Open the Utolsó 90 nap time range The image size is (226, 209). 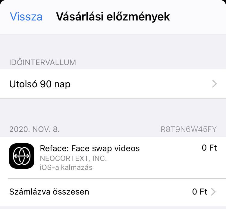coord(40,84)
